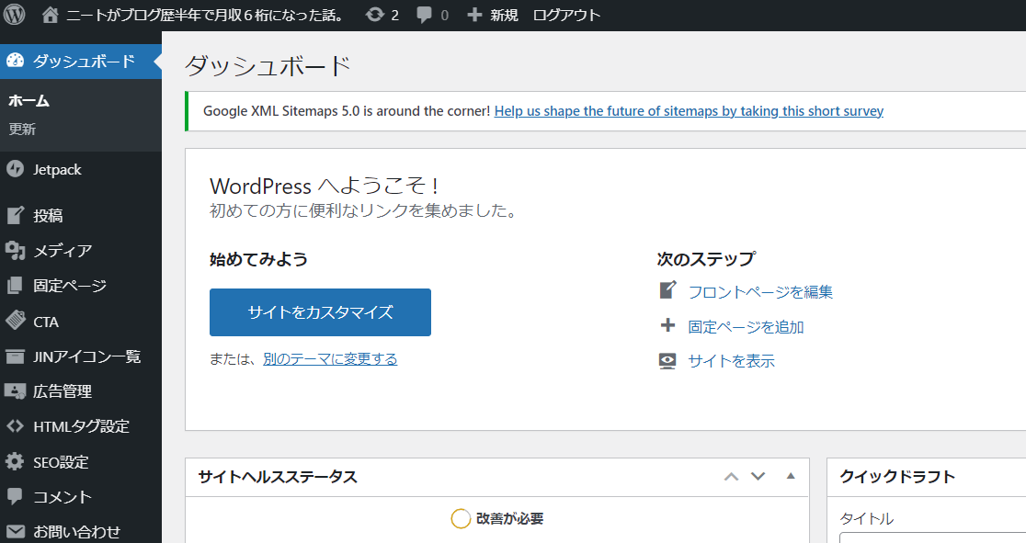1026x543 pixels.
Task: Select 更新 submenu item
Action: tap(21, 129)
